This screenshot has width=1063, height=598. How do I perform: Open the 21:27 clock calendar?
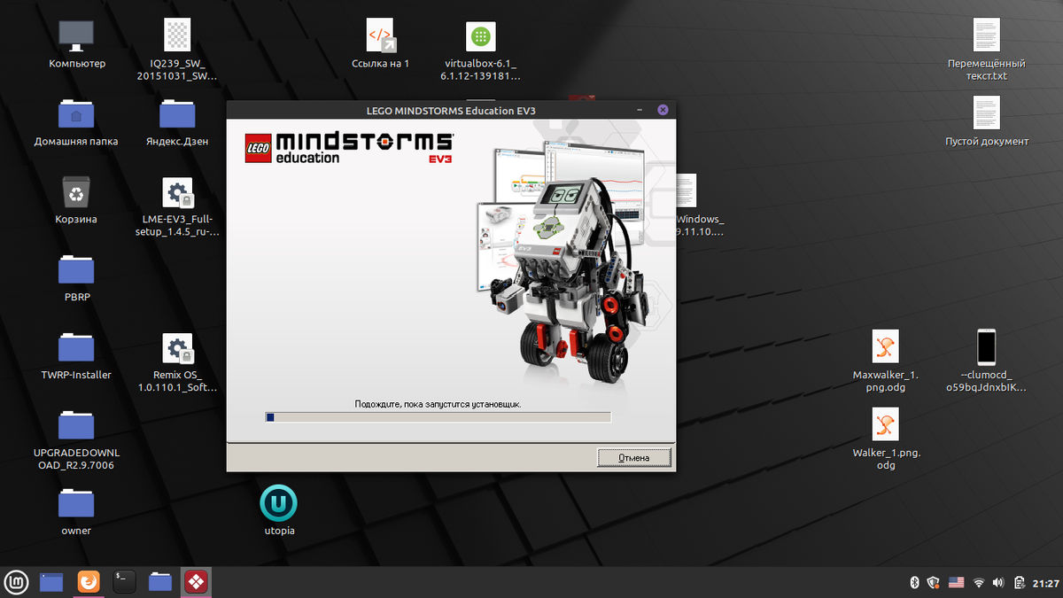coord(1046,582)
